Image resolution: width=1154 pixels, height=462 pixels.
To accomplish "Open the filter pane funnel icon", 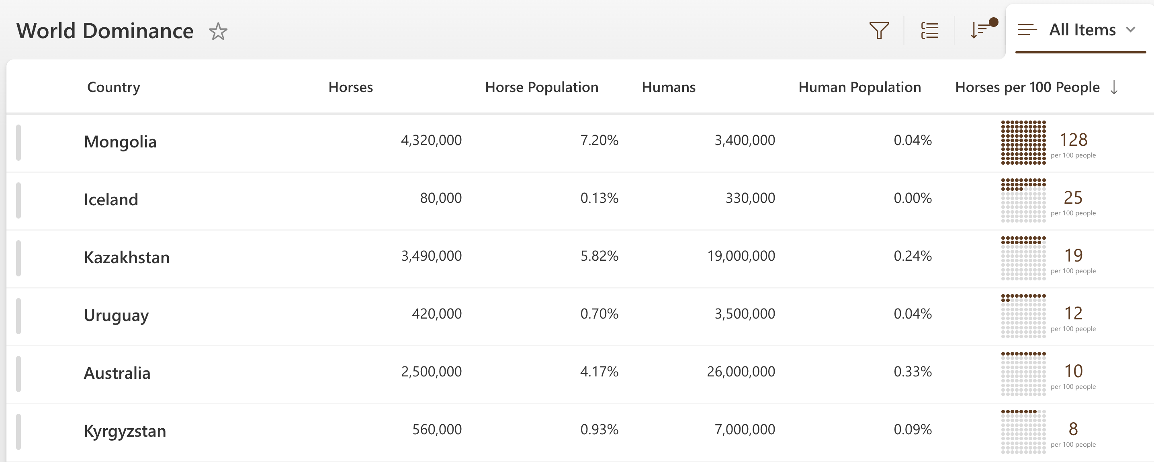I will [879, 31].
